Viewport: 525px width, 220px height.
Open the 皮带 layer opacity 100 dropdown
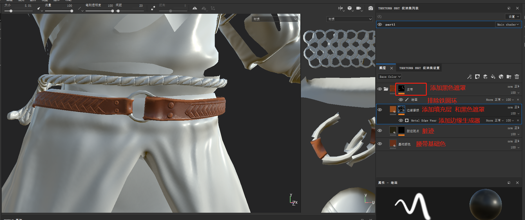[515, 93]
